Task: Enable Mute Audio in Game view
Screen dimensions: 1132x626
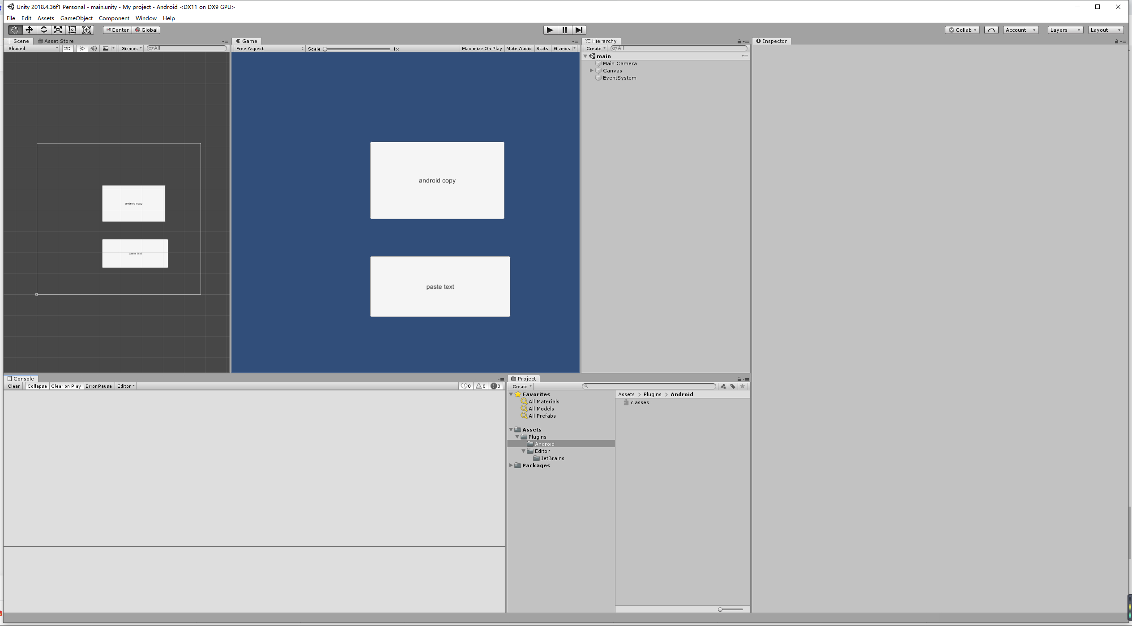Action: click(x=519, y=48)
